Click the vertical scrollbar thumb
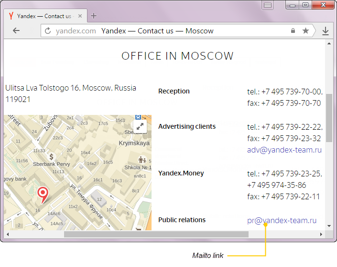337x267 pixels. (329, 118)
